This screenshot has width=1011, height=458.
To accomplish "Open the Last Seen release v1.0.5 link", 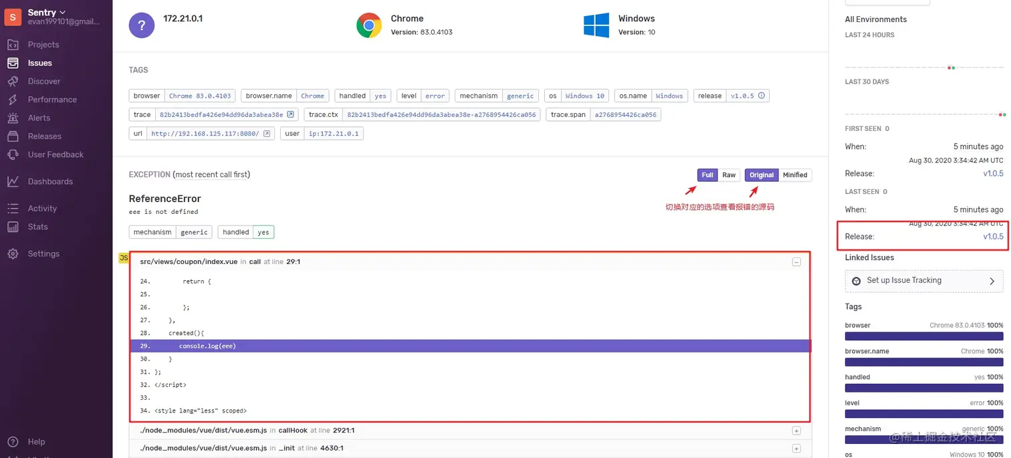I will click(x=993, y=237).
